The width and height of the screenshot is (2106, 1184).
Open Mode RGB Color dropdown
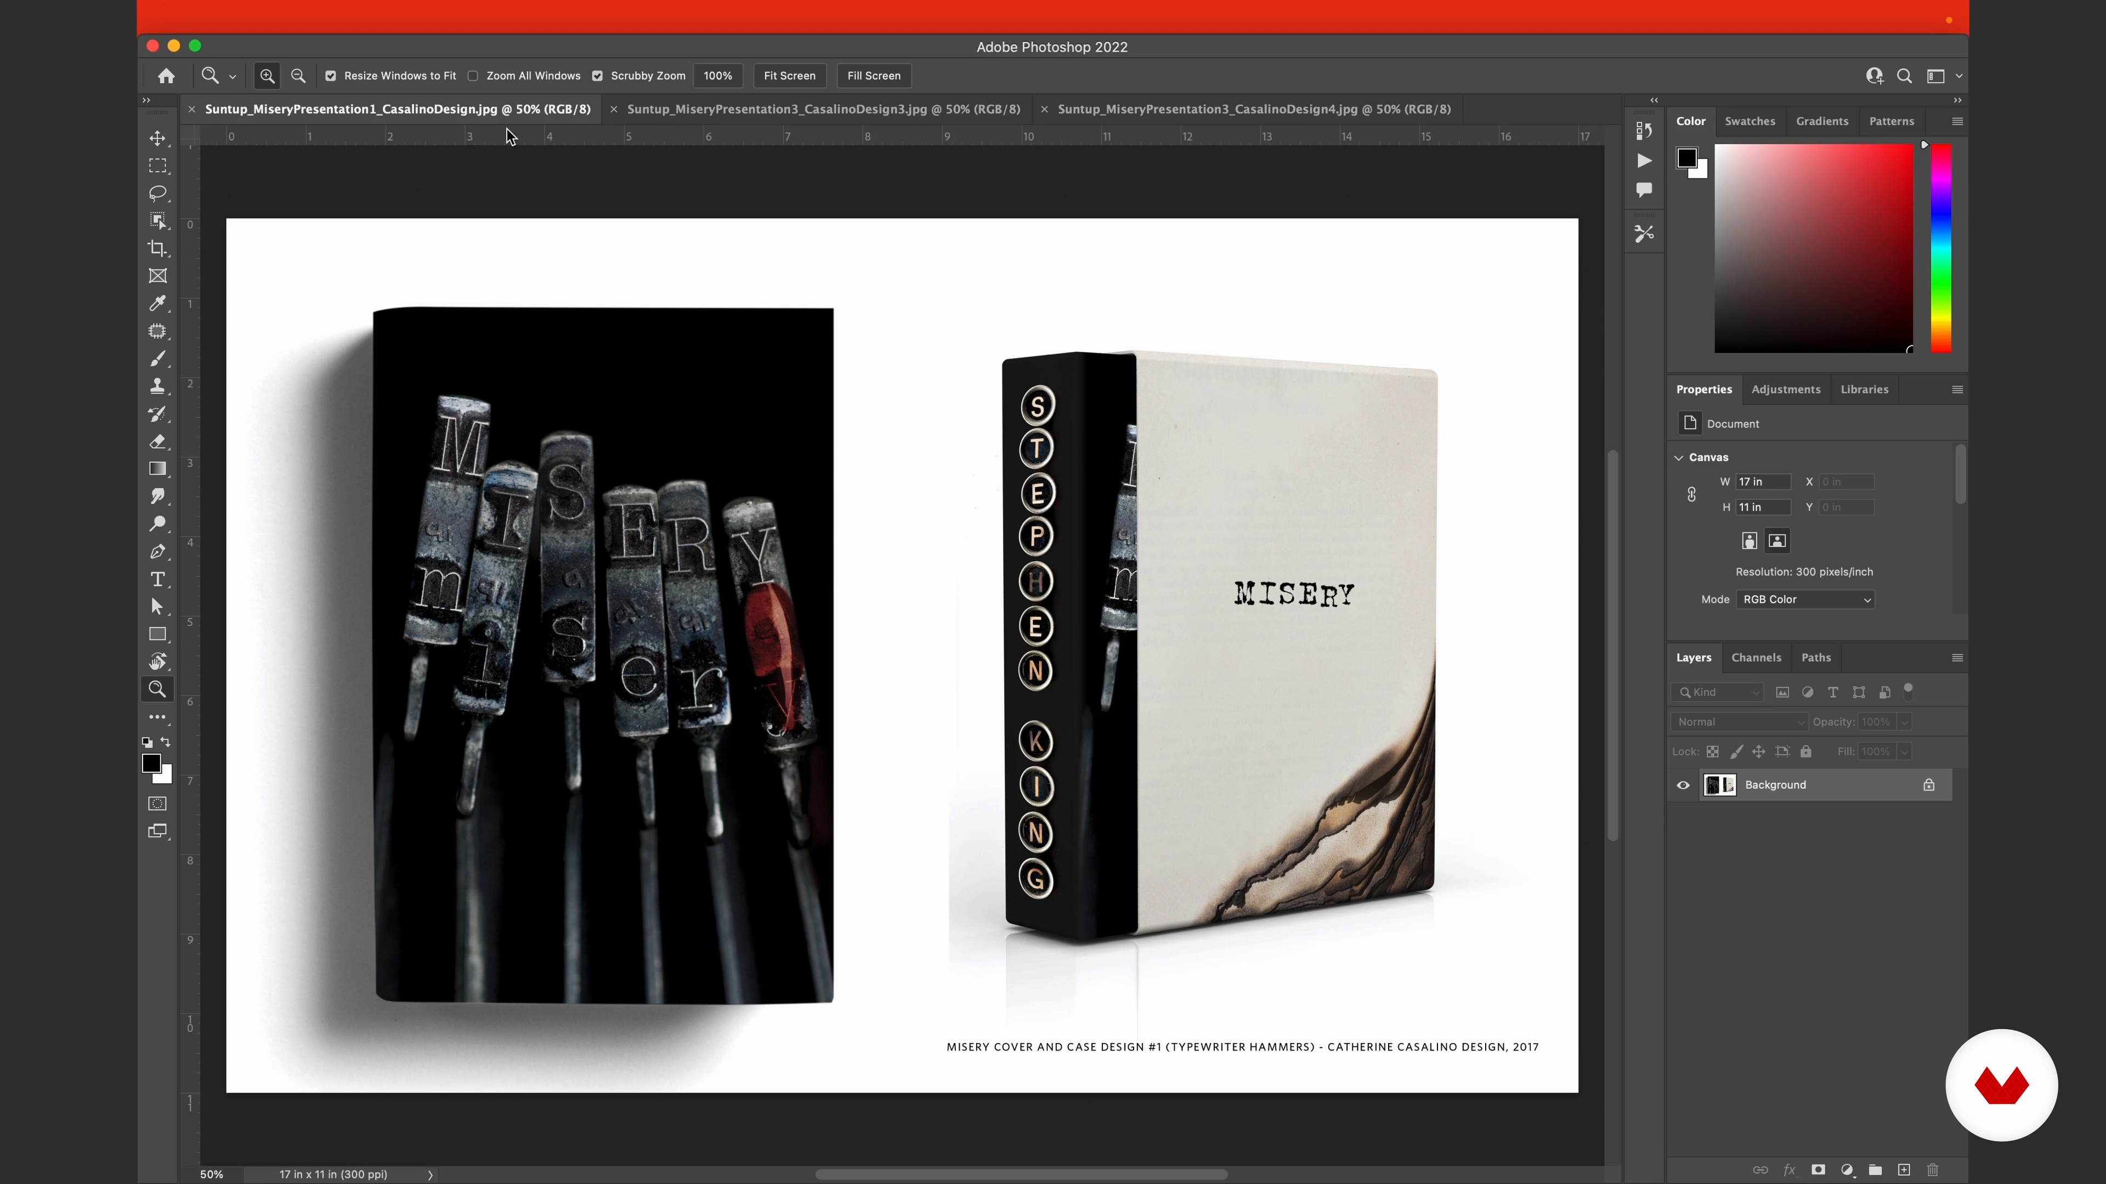(1805, 600)
